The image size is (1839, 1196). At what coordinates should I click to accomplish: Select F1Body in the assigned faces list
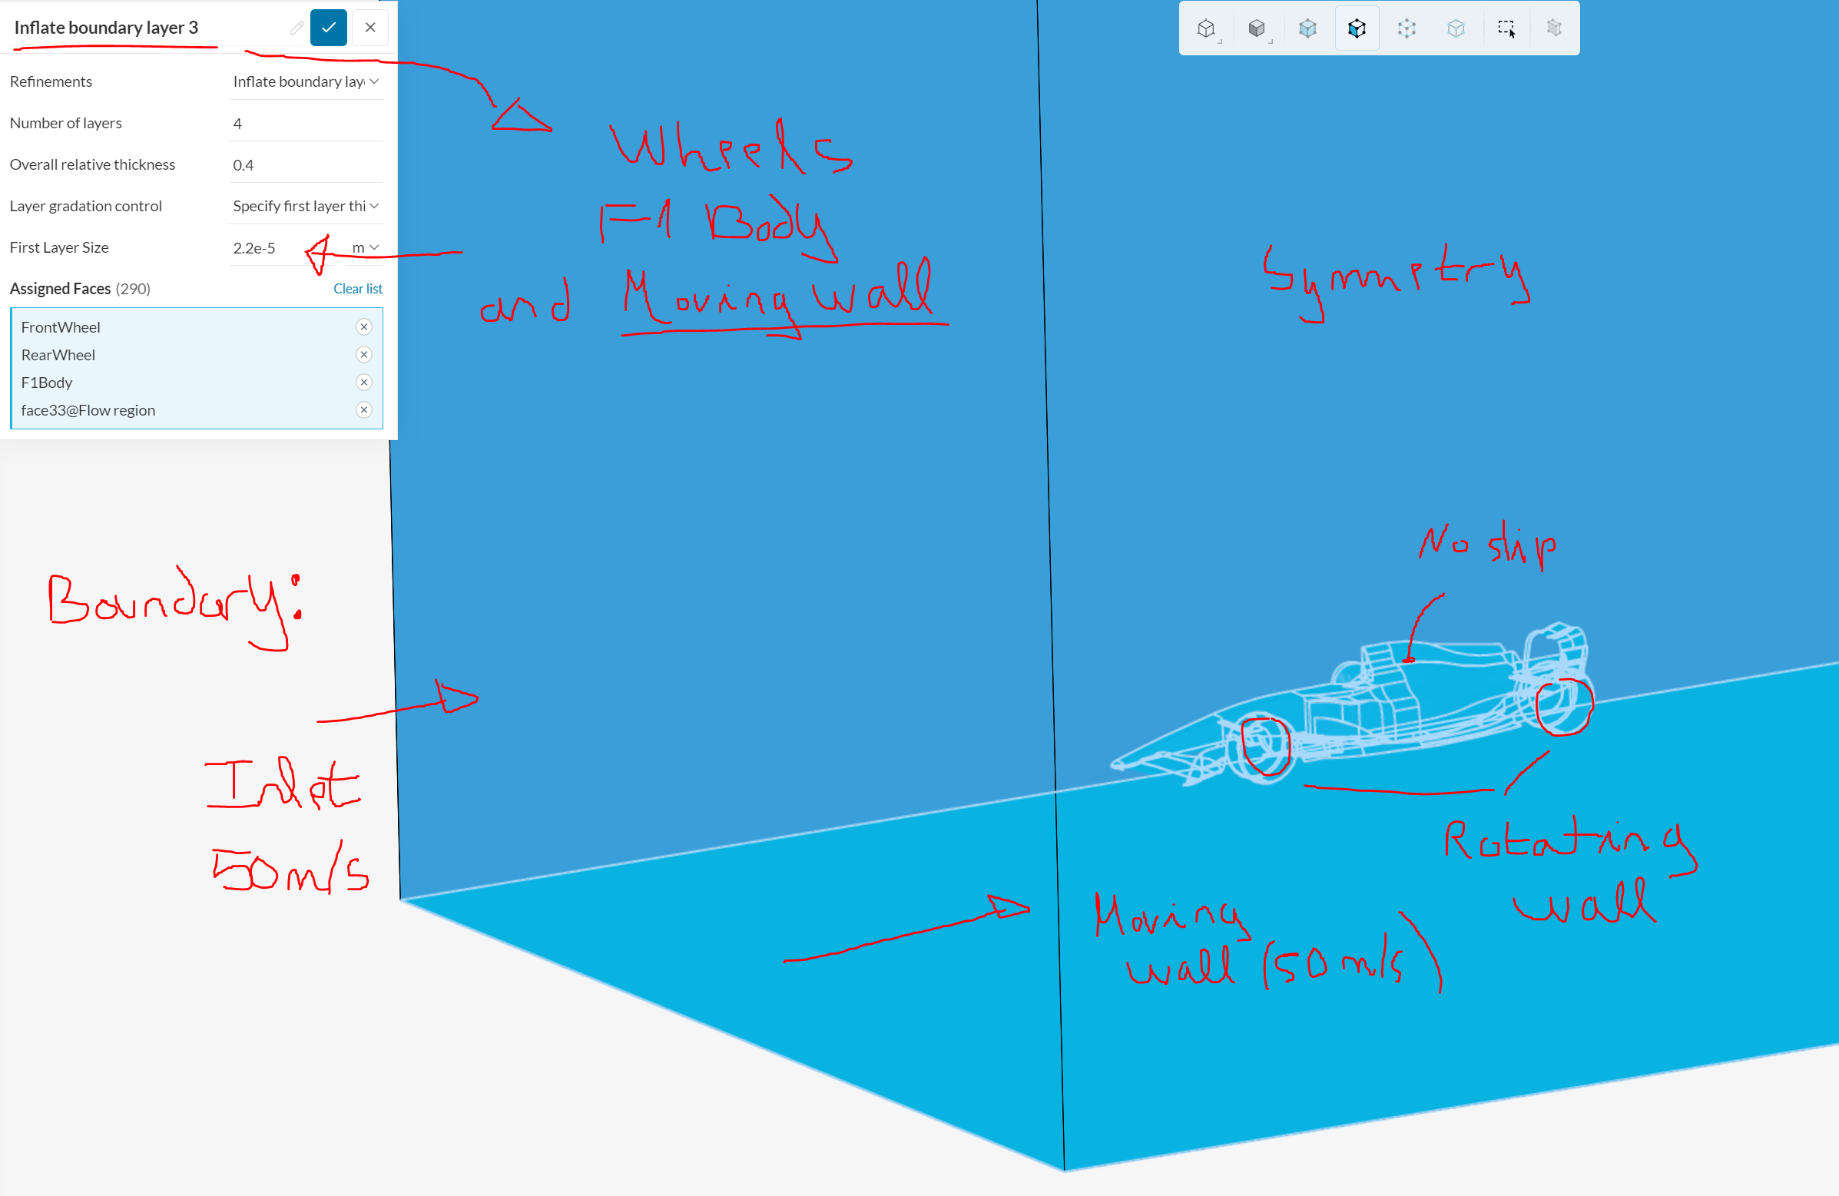(x=47, y=383)
